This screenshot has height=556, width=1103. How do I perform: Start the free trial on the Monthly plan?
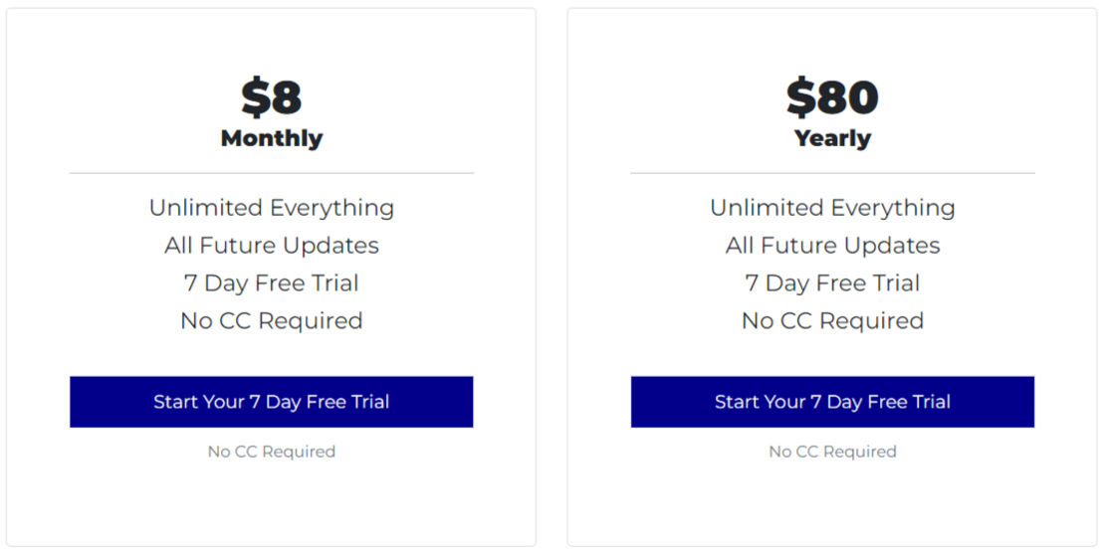272,402
